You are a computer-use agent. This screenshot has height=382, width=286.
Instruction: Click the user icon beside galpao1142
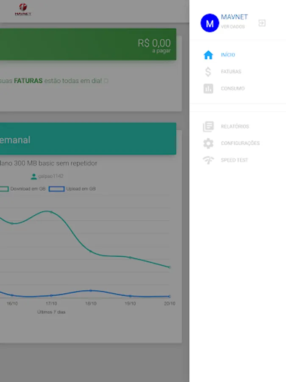34,177
